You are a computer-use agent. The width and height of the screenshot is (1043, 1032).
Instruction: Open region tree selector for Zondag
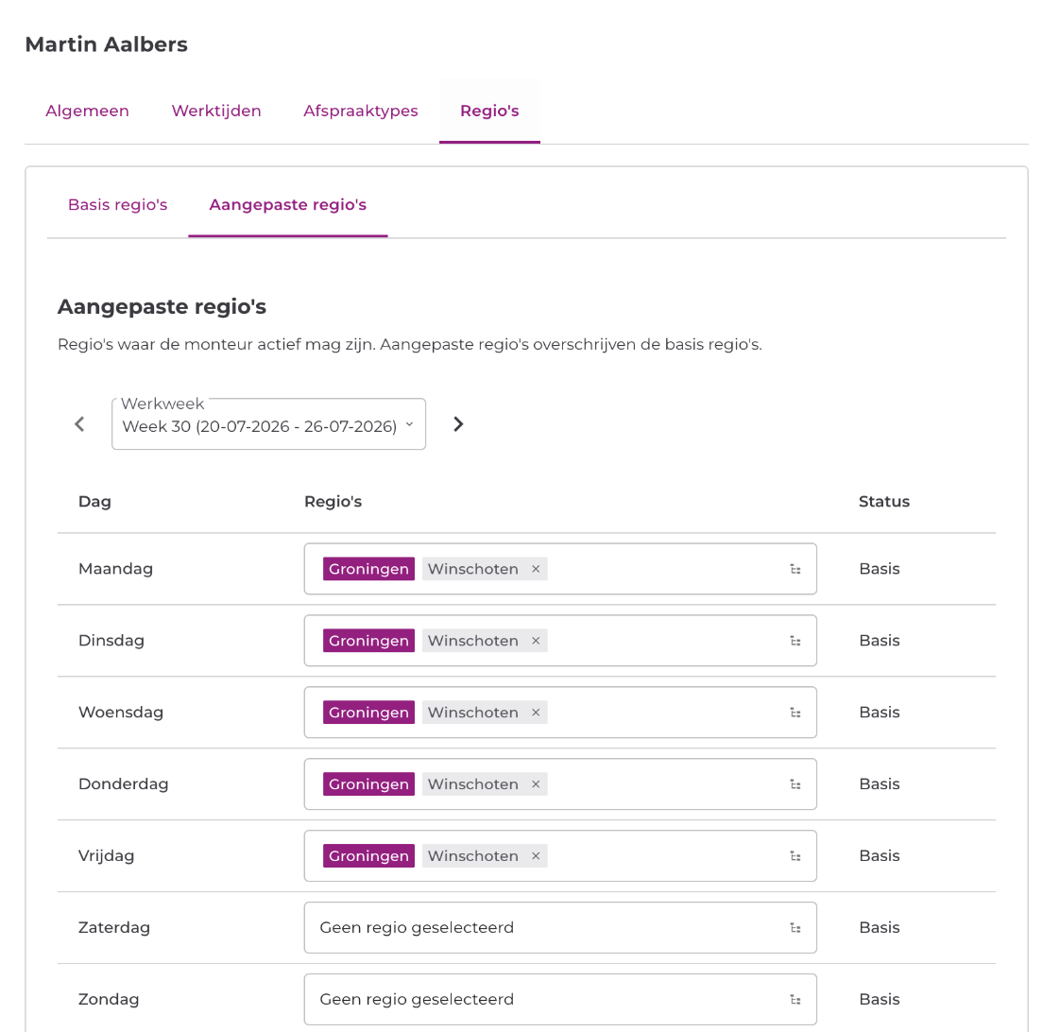[x=795, y=1000]
